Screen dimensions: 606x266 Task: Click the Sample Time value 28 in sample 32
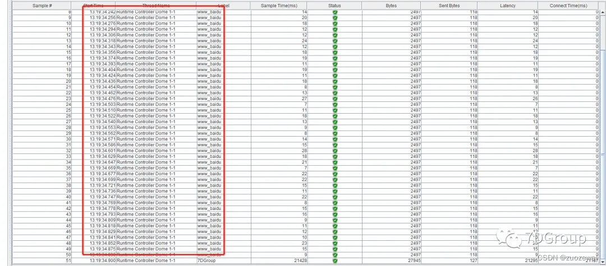(304, 151)
